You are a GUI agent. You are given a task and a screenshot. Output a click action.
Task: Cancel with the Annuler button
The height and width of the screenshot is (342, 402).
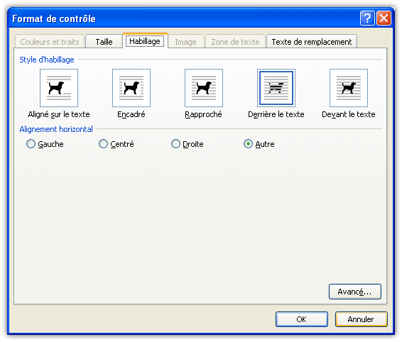coord(361,319)
